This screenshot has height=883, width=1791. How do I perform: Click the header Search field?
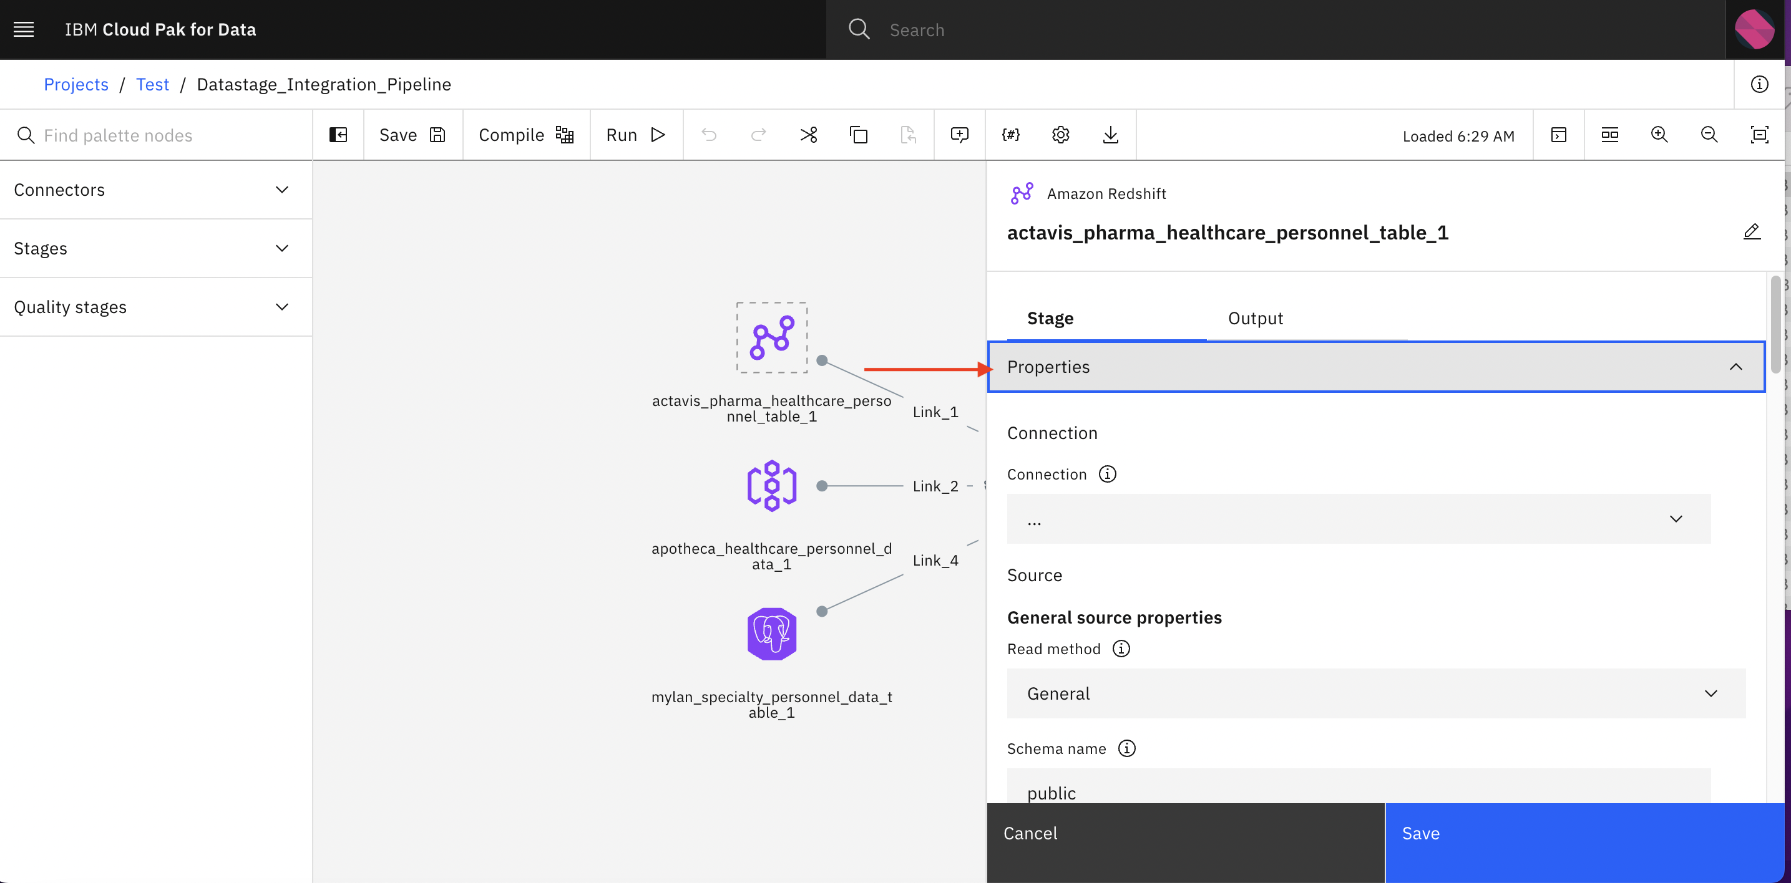click(1275, 29)
